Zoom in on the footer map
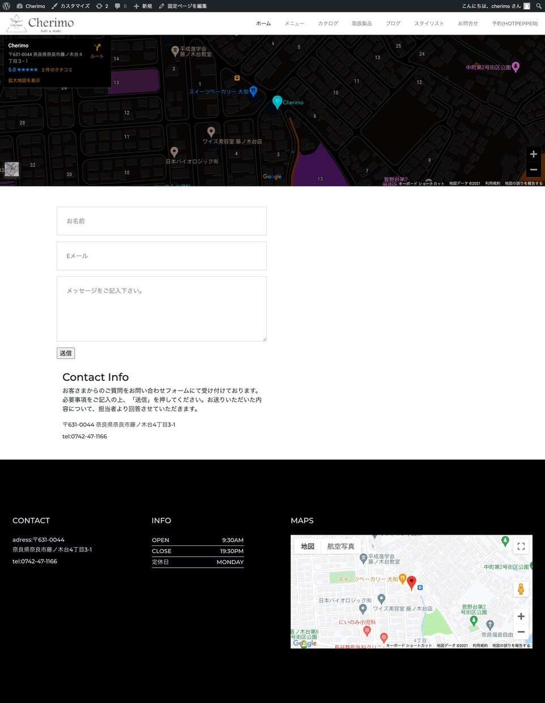This screenshot has width=545, height=703. click(x=521, y=616)
